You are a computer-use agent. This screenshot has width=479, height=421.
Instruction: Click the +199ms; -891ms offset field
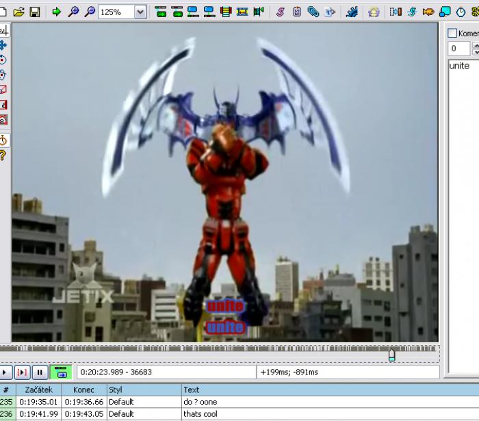(x=348, y=372)
